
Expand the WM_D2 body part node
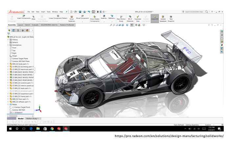(8, 64)
